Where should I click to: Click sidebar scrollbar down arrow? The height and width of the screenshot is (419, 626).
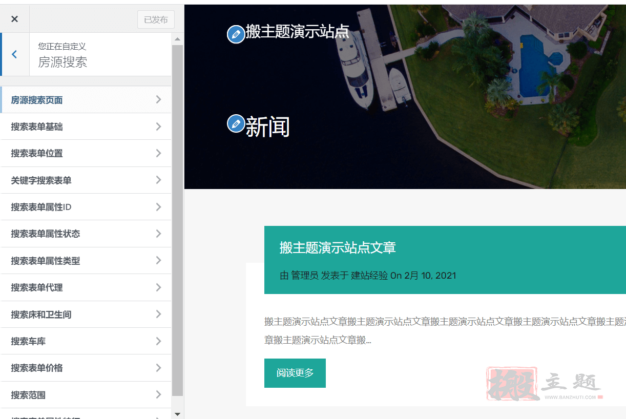[x=178, y=414]
